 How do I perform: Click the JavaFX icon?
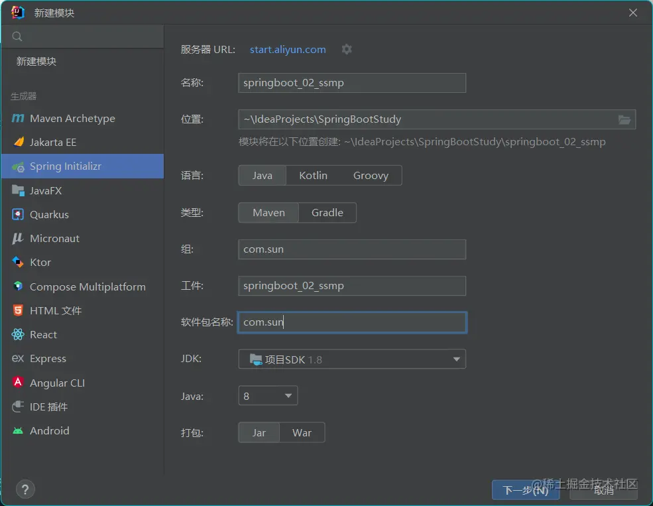[x=18, y=190]
